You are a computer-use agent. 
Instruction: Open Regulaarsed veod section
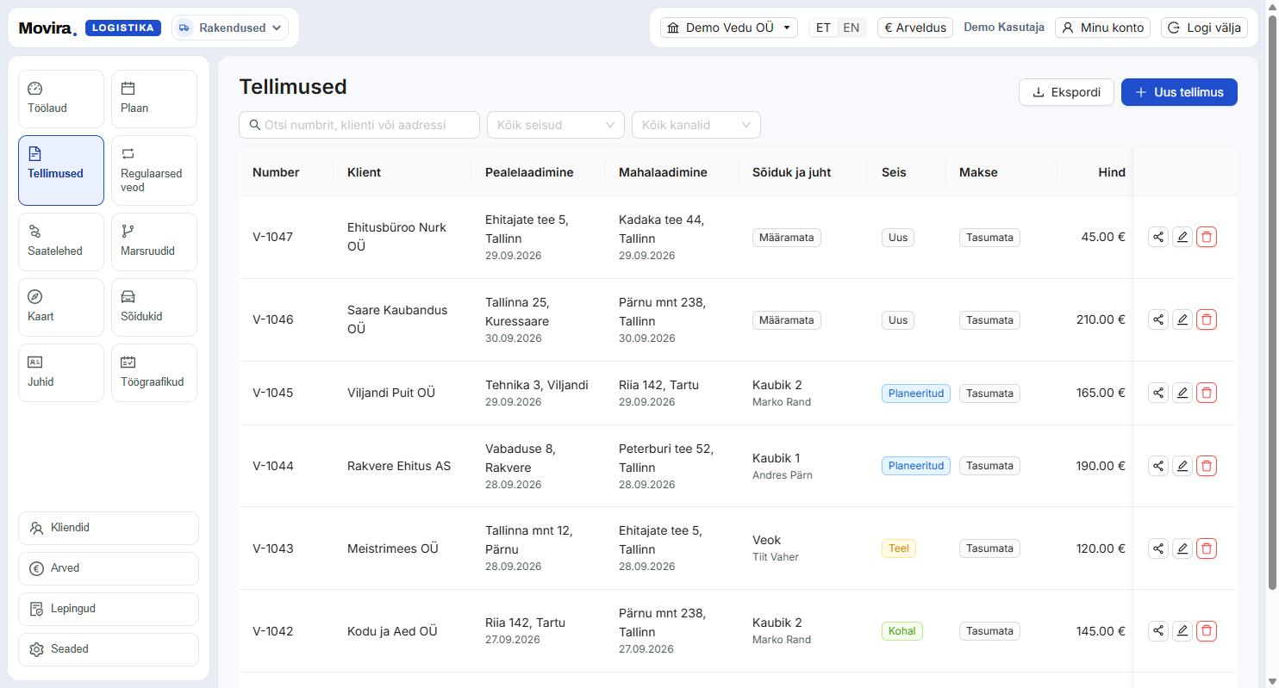point(154,170)
